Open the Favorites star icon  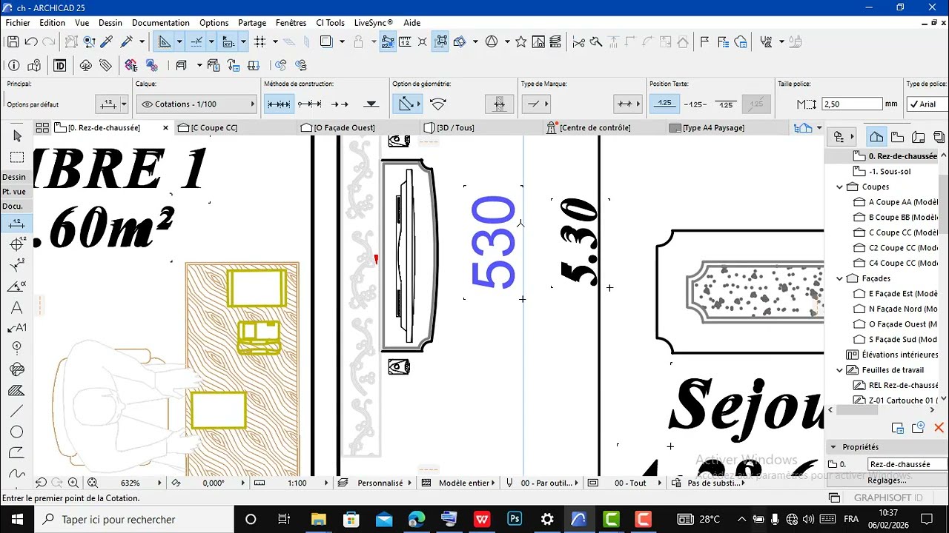[x=521, y=41]
